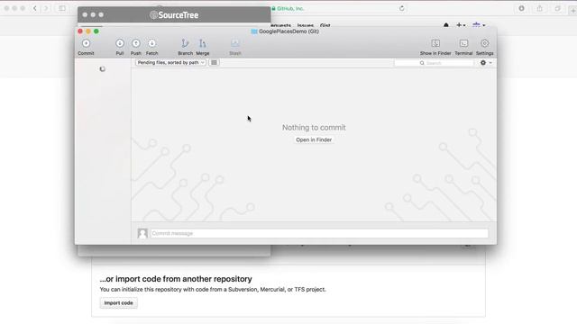
Task: Click Safari forward navigation arrow
Action: [46, 8]
